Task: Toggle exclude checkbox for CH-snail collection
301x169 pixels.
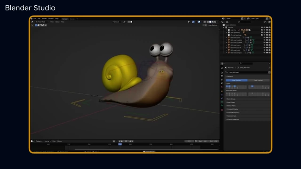Action: click(262, 28)
